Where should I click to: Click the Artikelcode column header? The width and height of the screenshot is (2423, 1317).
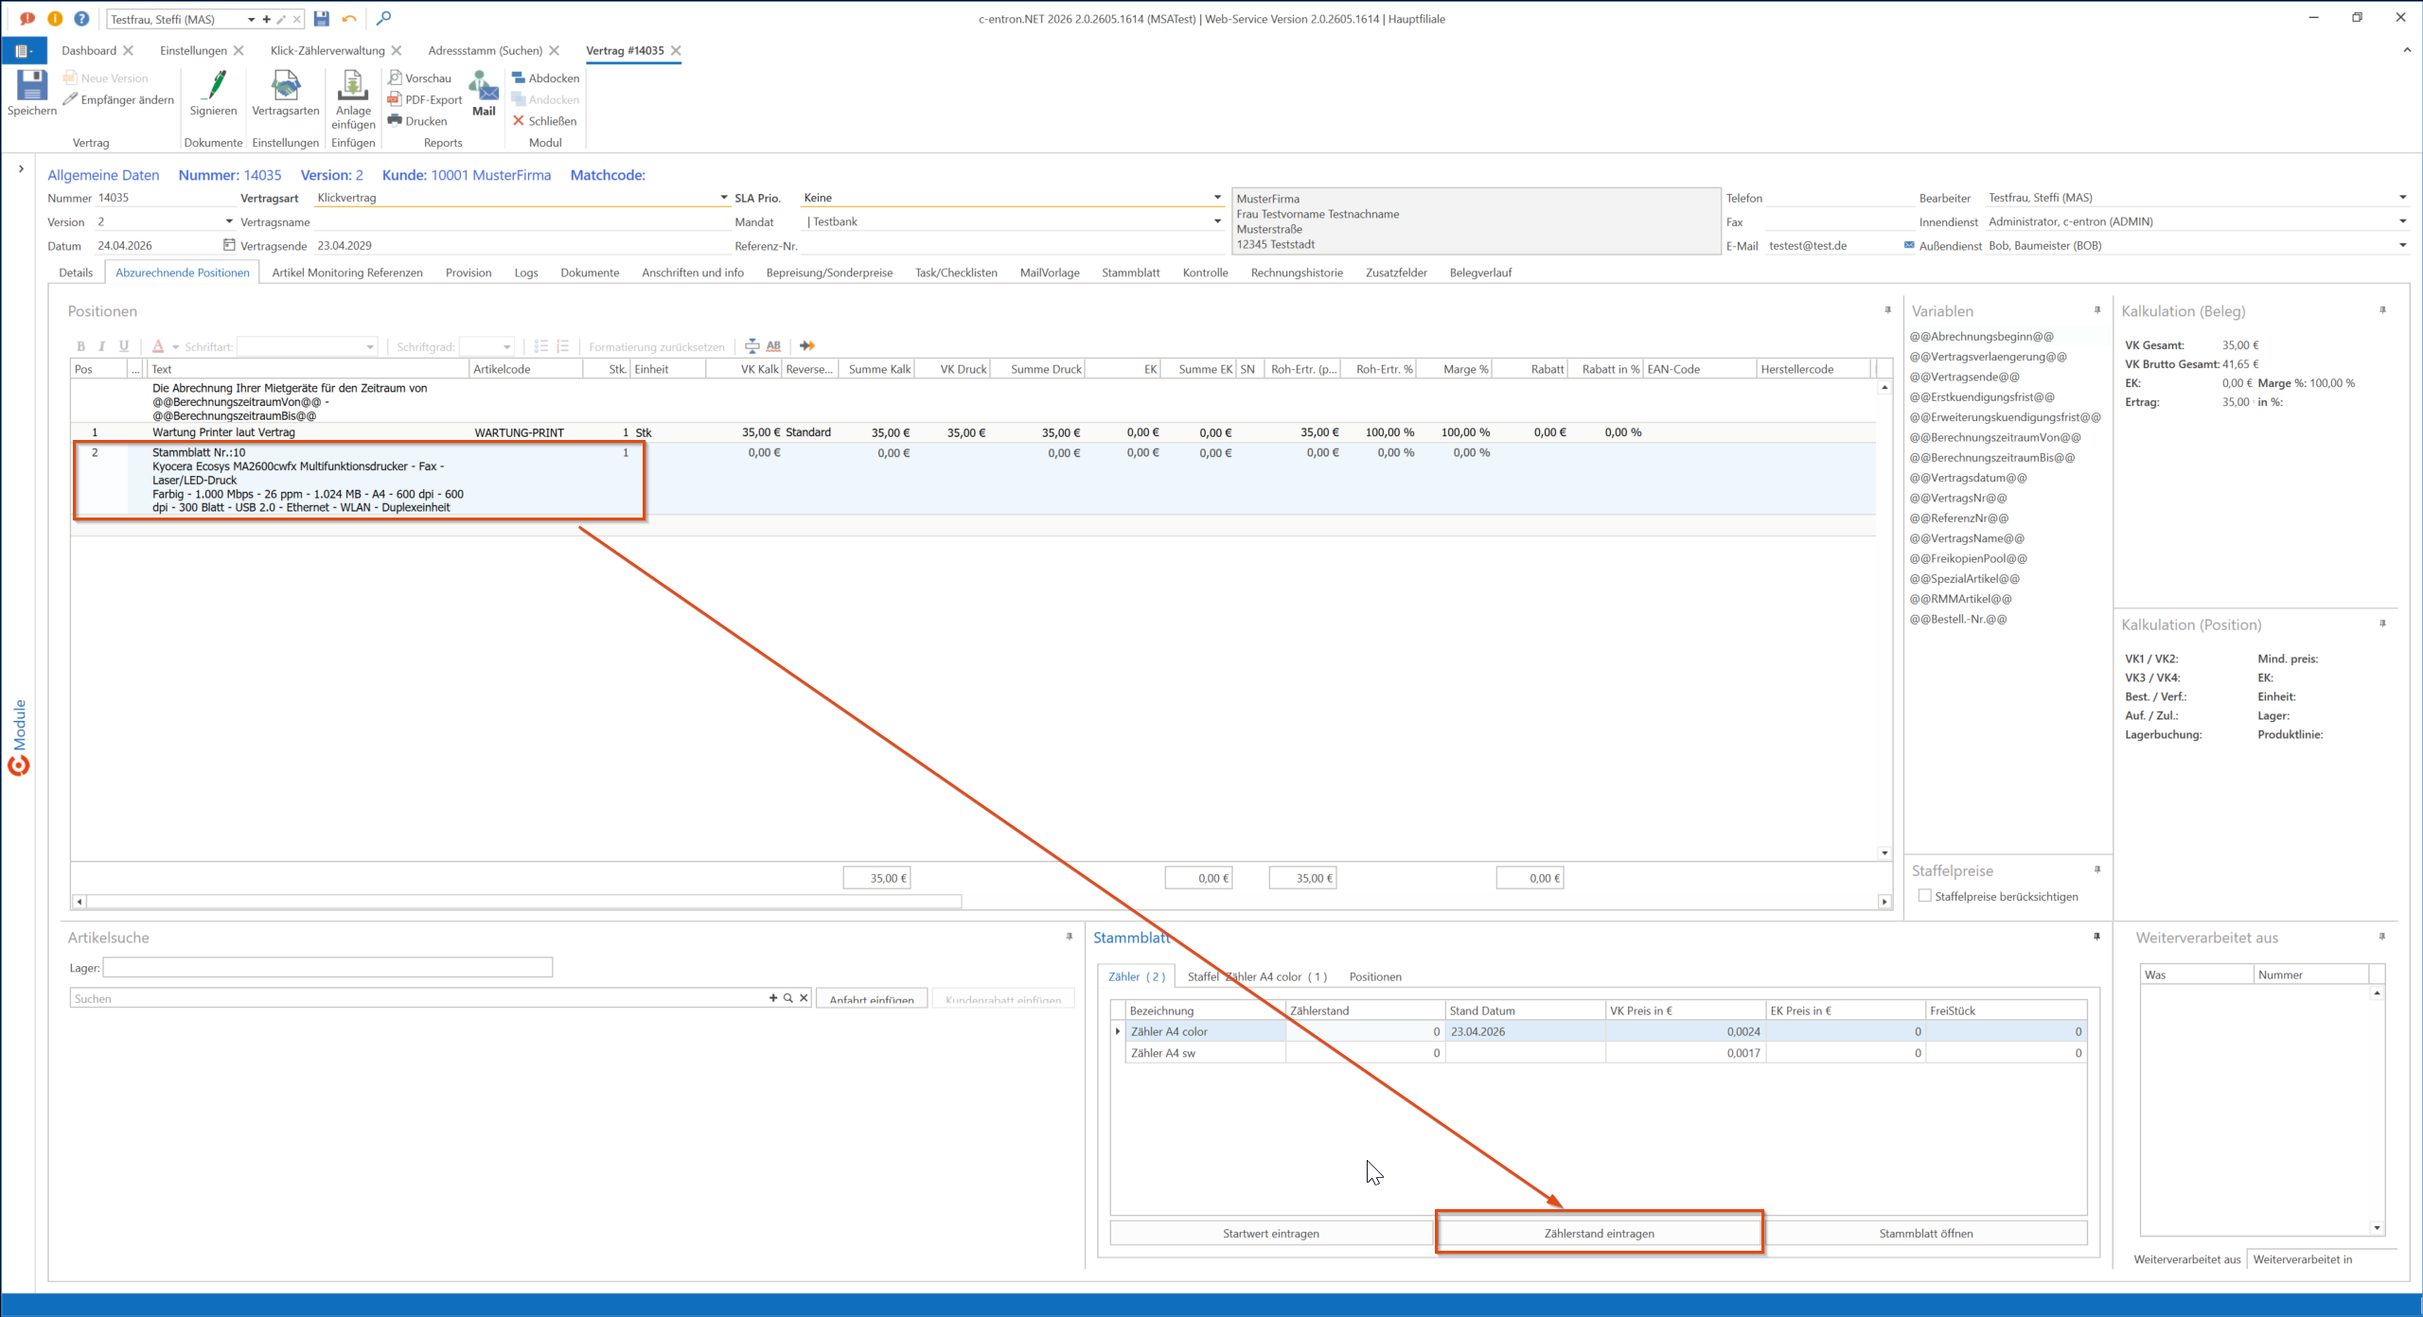[525, 369]
